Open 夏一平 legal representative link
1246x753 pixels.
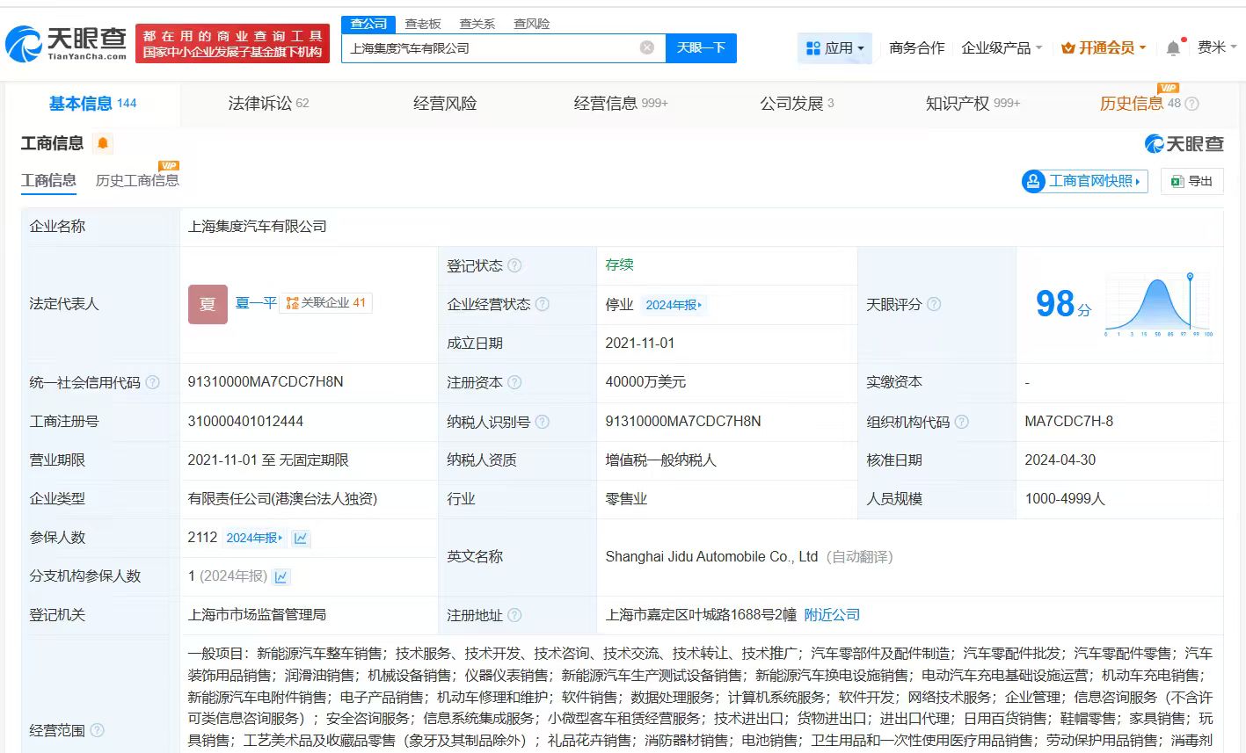click(256, 302)
